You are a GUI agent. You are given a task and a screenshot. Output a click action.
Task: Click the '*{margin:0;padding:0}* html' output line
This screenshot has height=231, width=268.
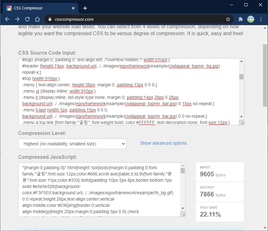(90, 168)
